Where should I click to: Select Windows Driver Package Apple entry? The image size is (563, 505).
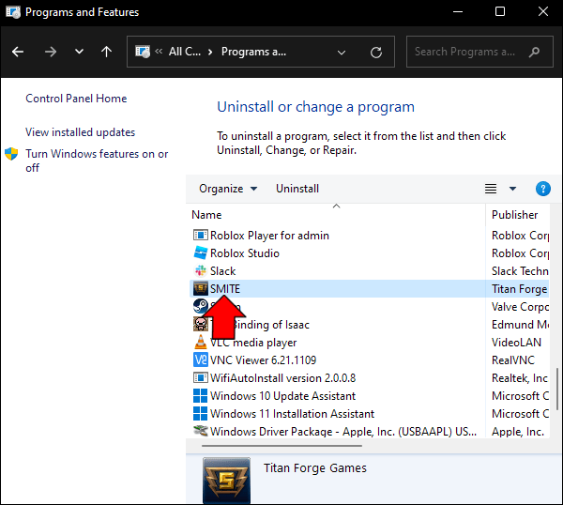(343, 432)
